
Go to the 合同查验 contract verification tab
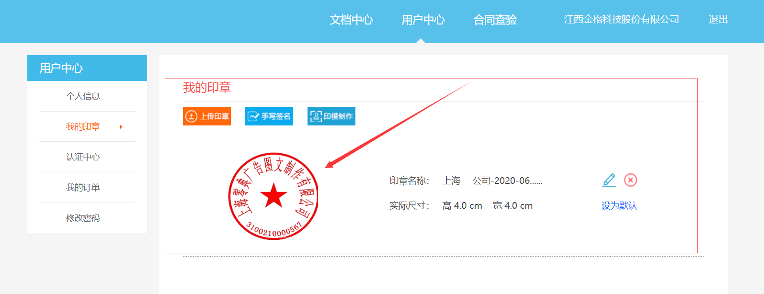(495, 20)
